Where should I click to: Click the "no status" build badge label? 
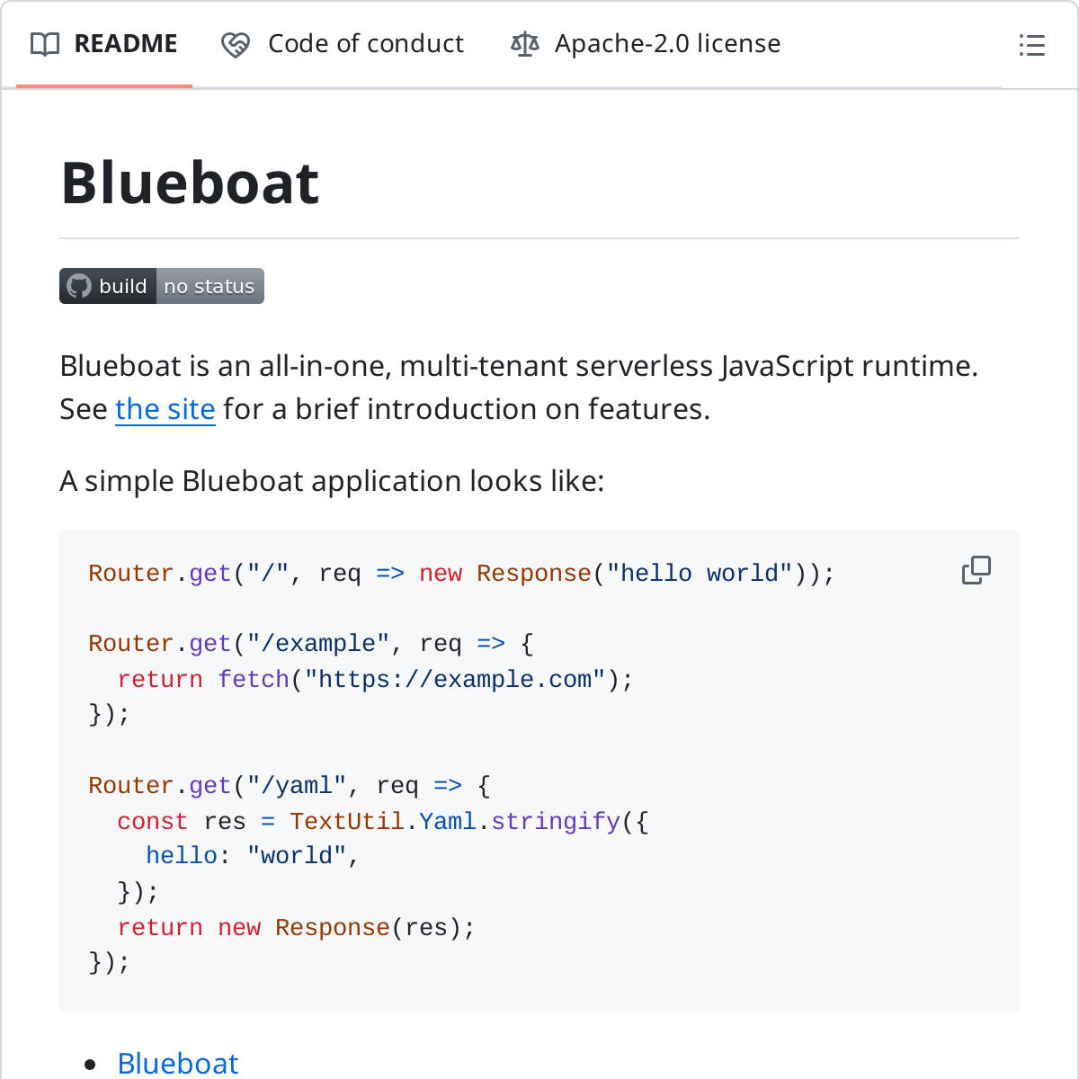click(210, 286)
